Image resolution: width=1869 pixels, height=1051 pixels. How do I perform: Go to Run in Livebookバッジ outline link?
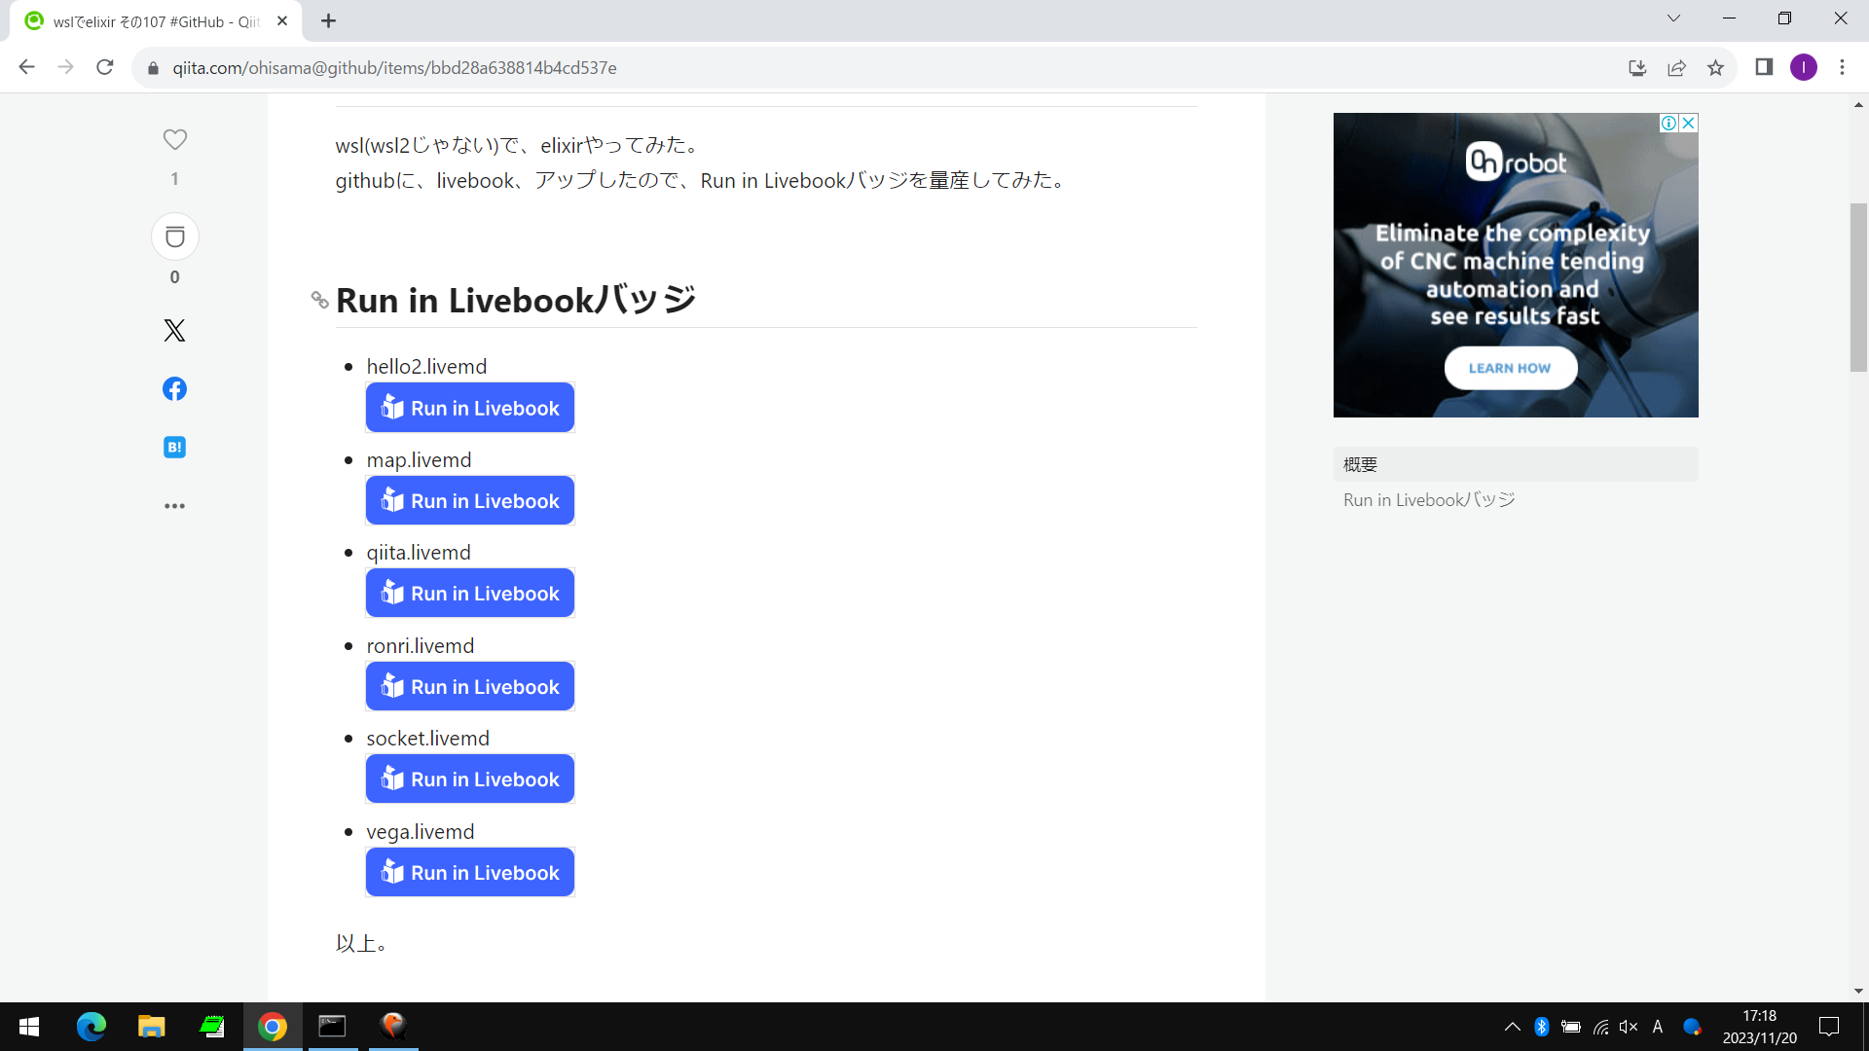click(x=1429, y=500)
